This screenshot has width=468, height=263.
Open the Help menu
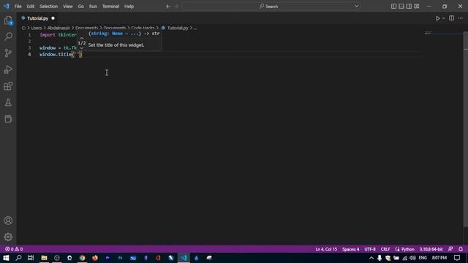(x=129, y=7)
